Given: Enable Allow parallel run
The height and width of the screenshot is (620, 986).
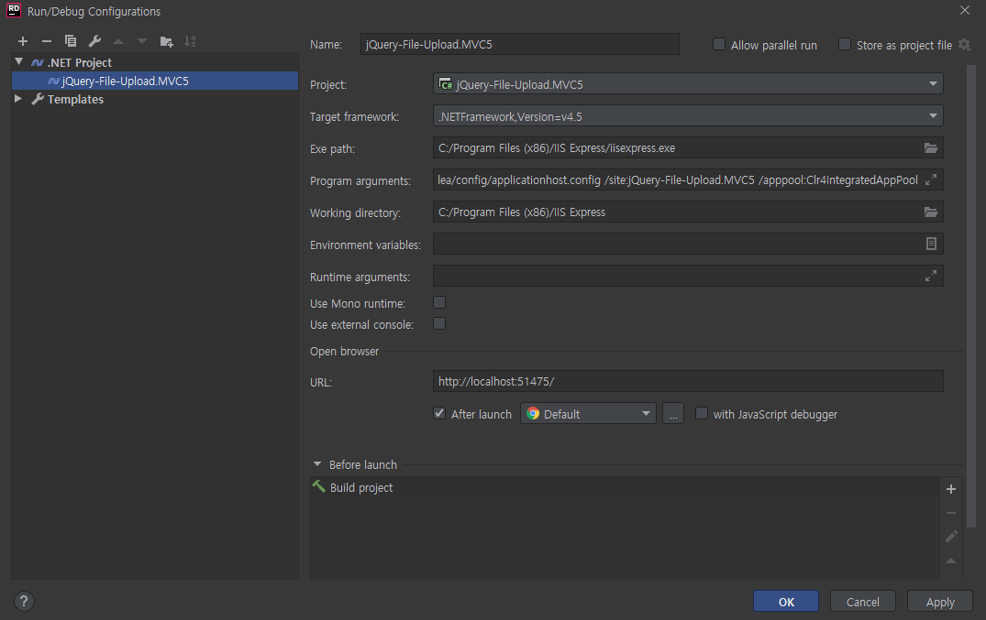Looking at the screenshot, I should (718, 45).
